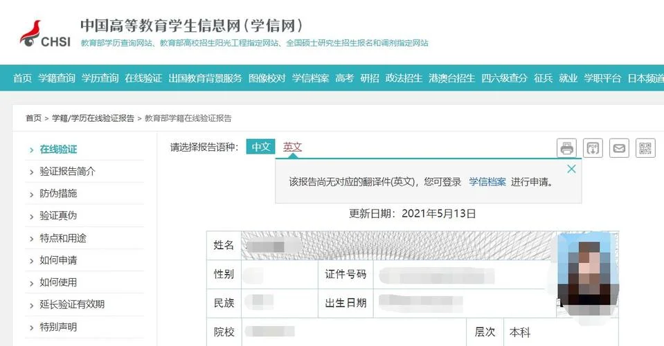Show the report QR code
Image resolution: width=664 pixels, height=346 pixels.
645,149
